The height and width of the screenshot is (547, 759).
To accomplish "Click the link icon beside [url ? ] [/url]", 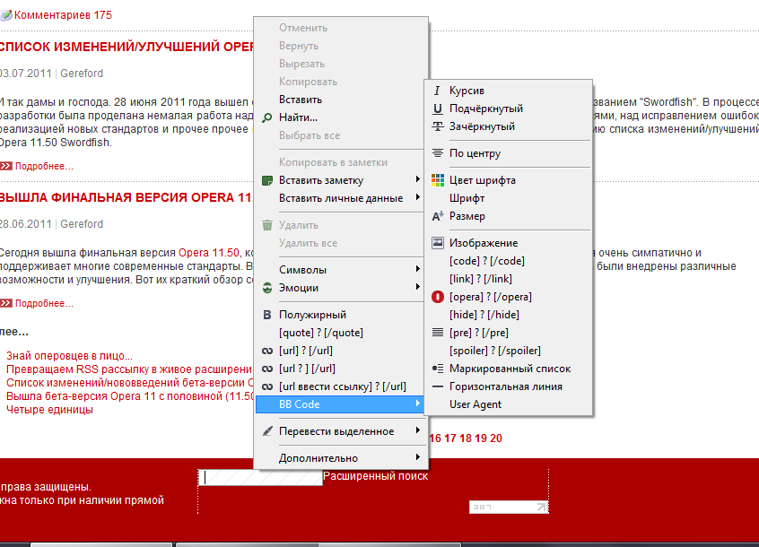I will point(267,369).
